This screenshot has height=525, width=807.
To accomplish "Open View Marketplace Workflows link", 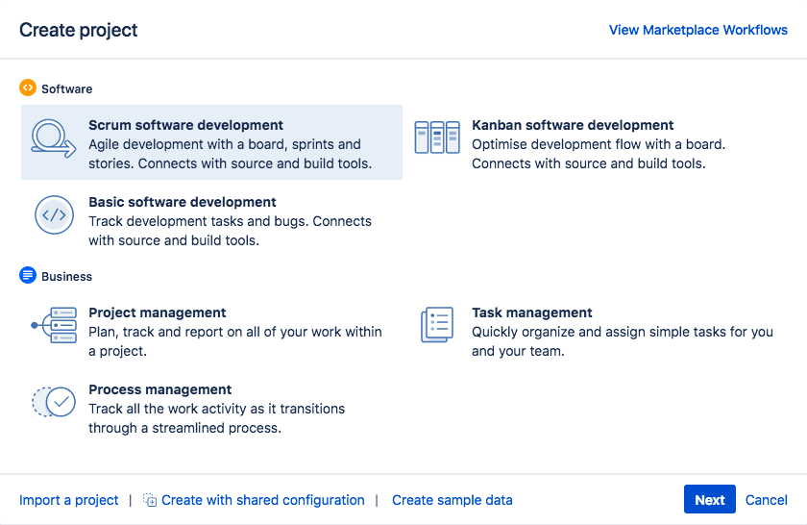I will click(x=698, y=30).
